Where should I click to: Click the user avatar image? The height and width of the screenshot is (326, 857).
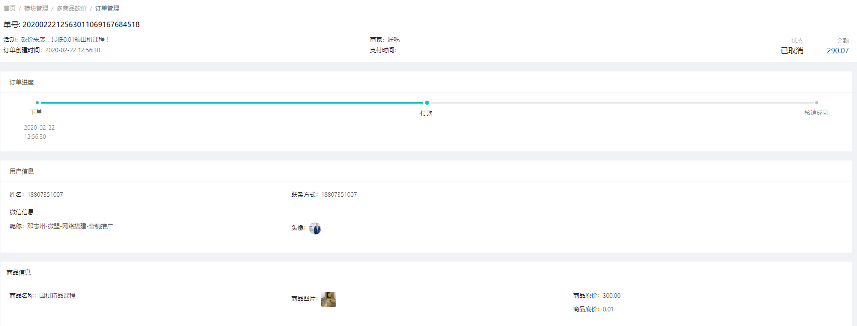[x=315, y=228]
